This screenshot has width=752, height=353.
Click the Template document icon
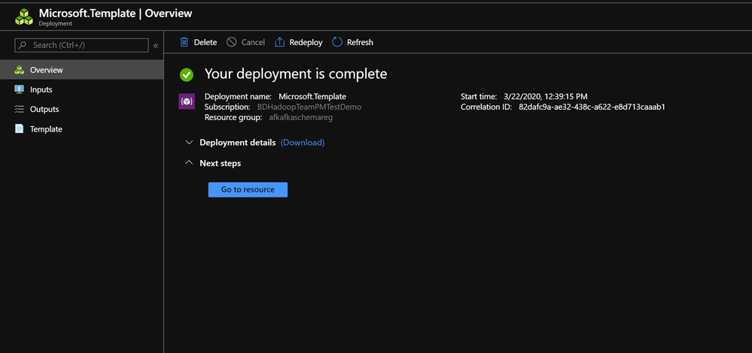pyautogui.click(x=19, y=128)
